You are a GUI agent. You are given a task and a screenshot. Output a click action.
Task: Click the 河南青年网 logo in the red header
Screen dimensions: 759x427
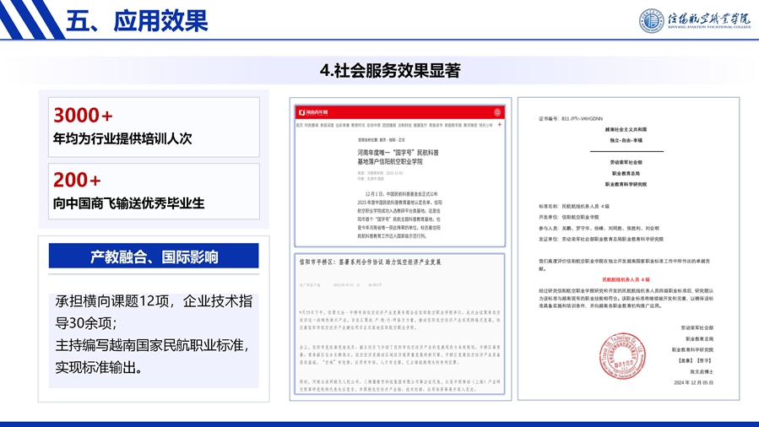(x=313, y=112)
